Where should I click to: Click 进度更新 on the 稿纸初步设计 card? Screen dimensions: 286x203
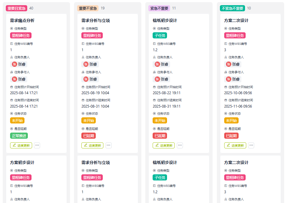[164, 145]
